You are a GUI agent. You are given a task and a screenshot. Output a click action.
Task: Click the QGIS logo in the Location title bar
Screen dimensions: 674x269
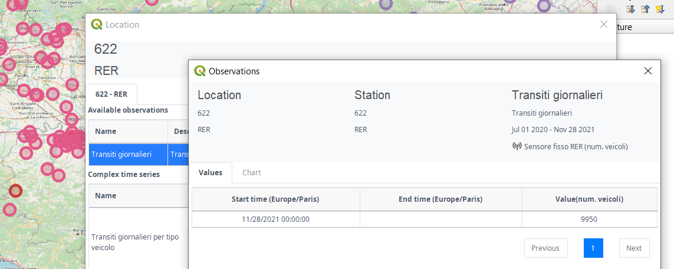coord(97,25)
